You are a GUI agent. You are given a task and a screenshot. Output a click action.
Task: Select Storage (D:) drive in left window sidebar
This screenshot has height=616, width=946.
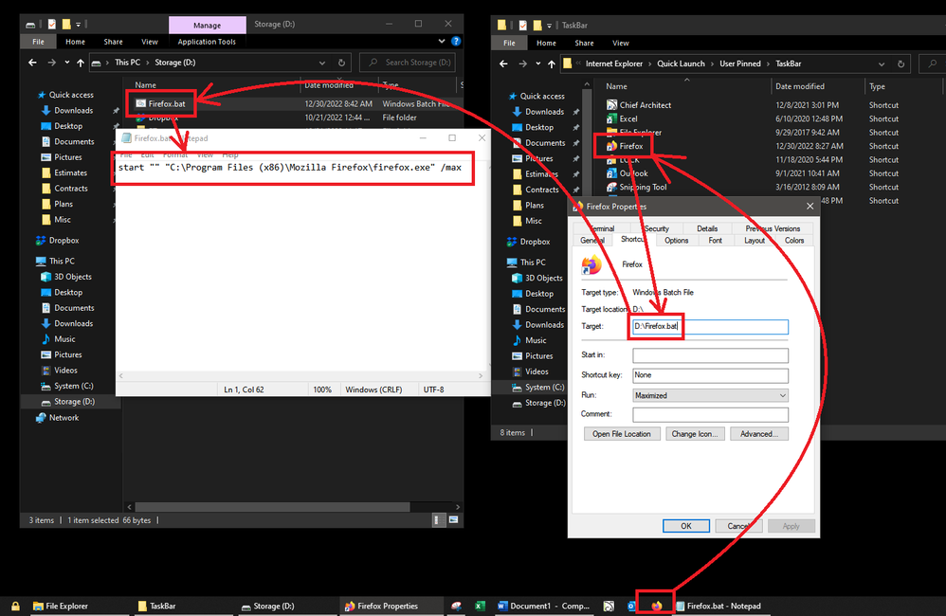click(x=74, y=402)
